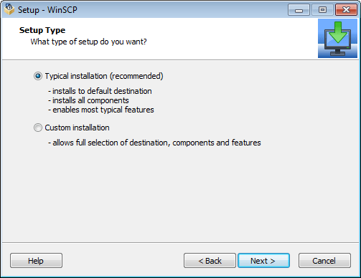Continue with the Next > button
Screen dimensions: 361x278
[263, 261]
